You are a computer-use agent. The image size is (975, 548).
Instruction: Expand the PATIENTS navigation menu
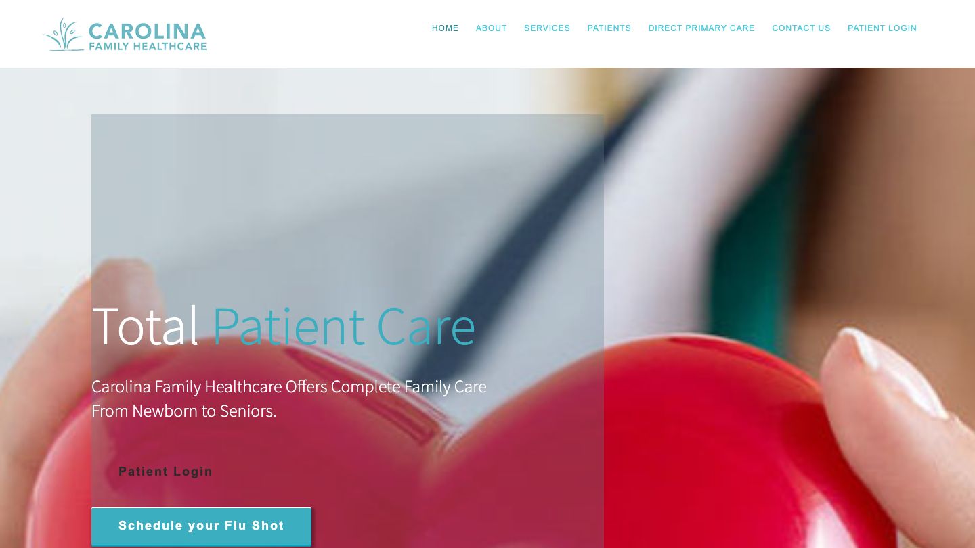click(x=609, y=28)
